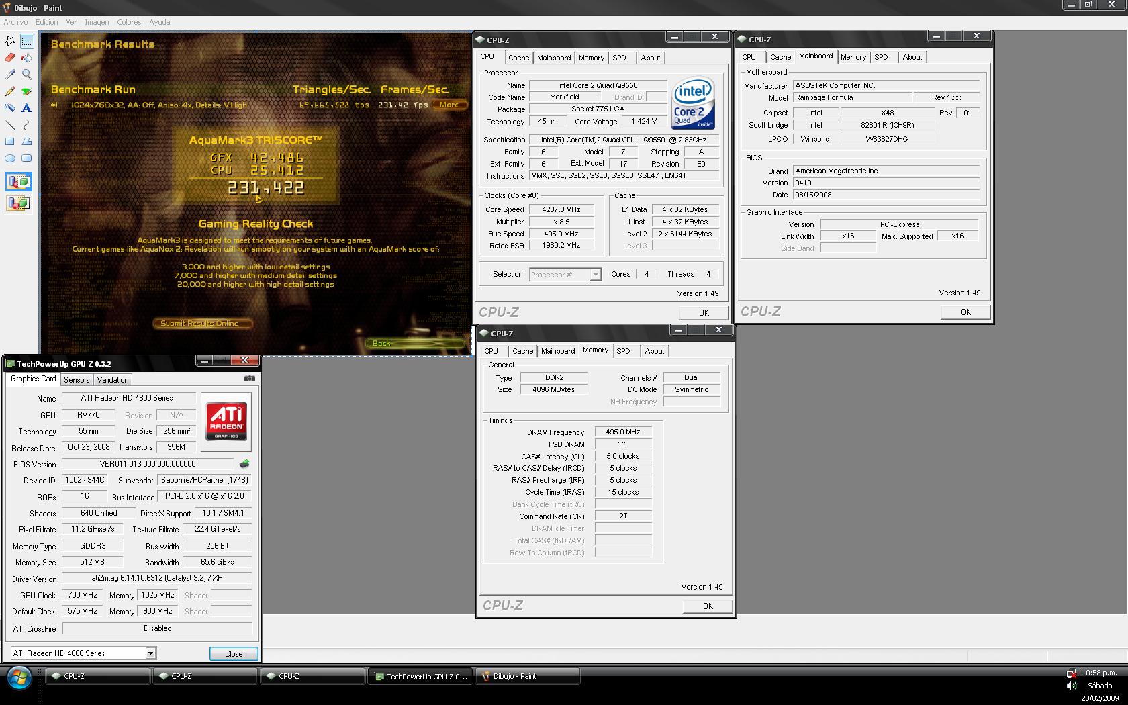Click the first CPU-Z taskbar button
Image resolution: width=1128 pixels, height=705 pixels.
point(98,677)
